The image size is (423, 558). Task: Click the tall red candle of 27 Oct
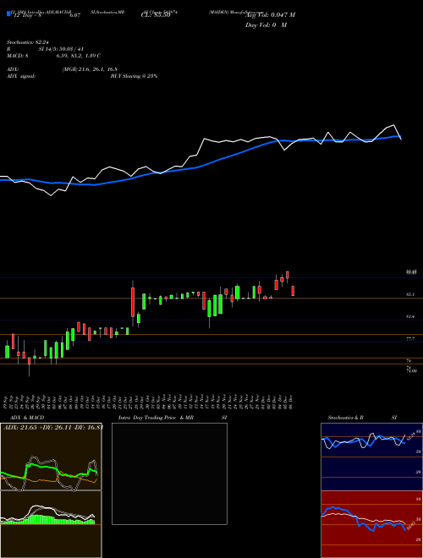coord(133,302)
